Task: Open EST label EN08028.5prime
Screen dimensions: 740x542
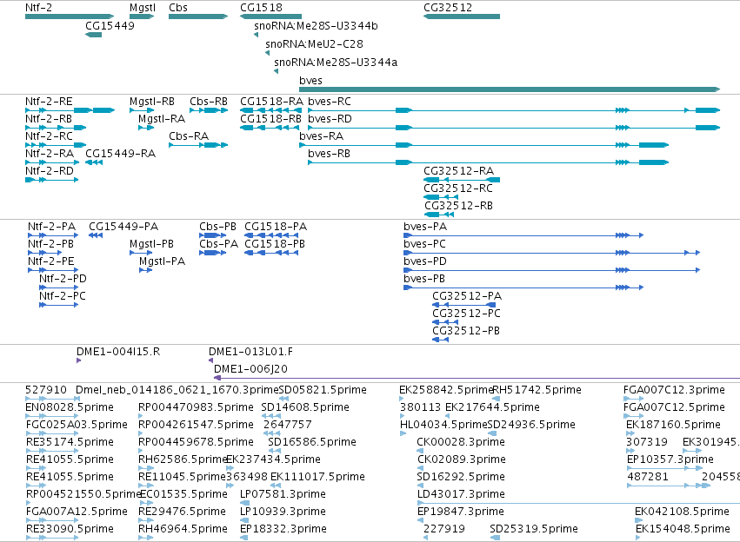Action: click(x=70, y=407)
